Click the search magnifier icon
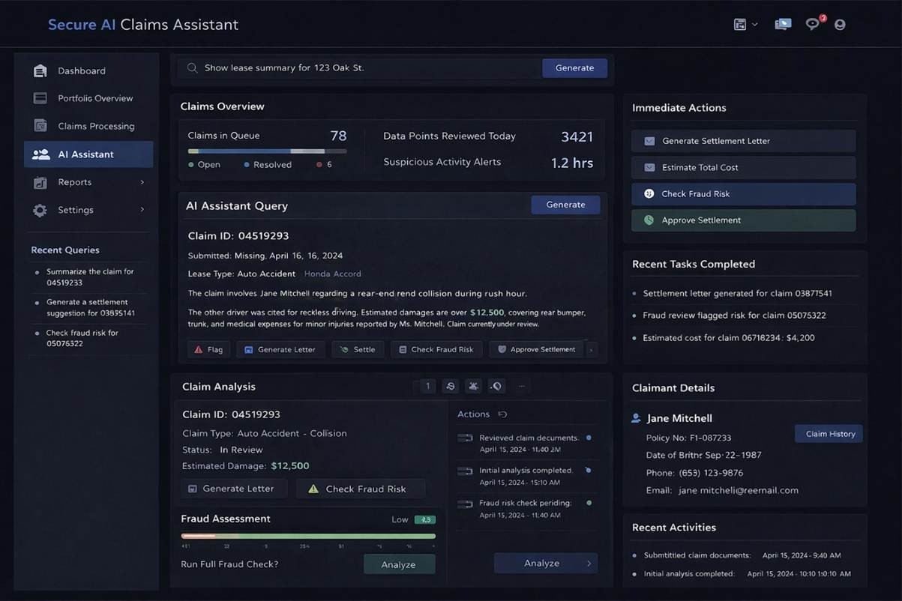This screenshot has width=902, height=601. pyautogui.click(x=192, y=68)
